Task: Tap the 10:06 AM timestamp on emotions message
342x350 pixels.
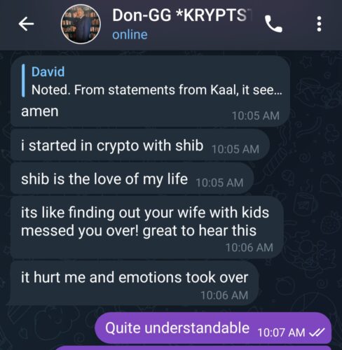Action: tap(224, 295)
